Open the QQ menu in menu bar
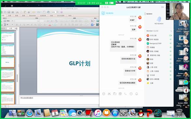 click(x=8, y=1)
